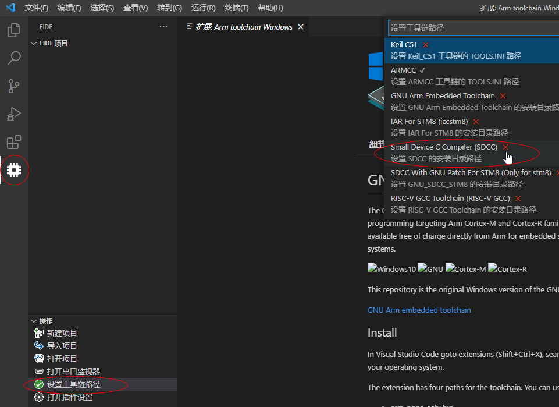
Task: Collapse the 操作 section
Action: [x=34, y=320]
